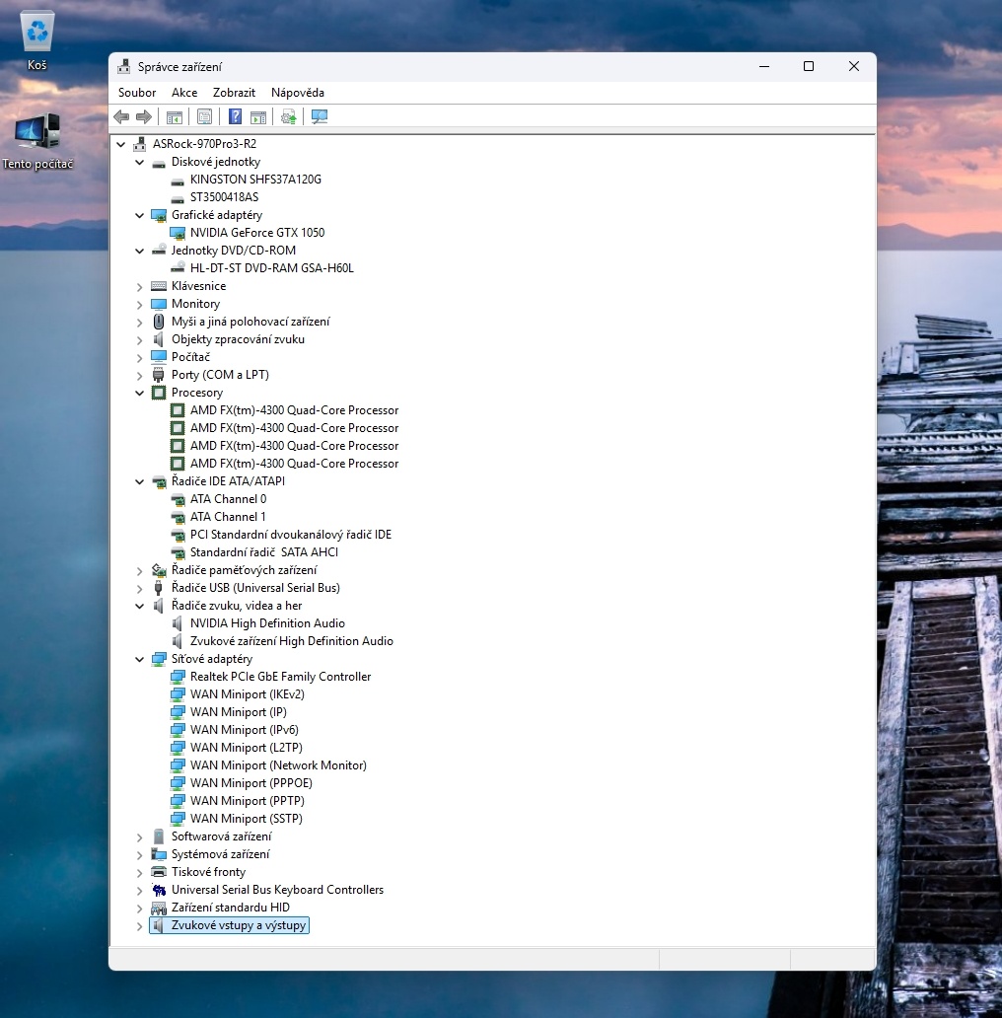Expand the Klávesnice category
This screenshot has height=1018, width=1002.
[140, 287]
